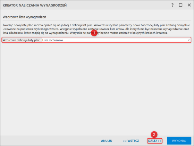194x146 pixels.
Task: Click the ANULUJ button
Action: [x=107, y=141]
